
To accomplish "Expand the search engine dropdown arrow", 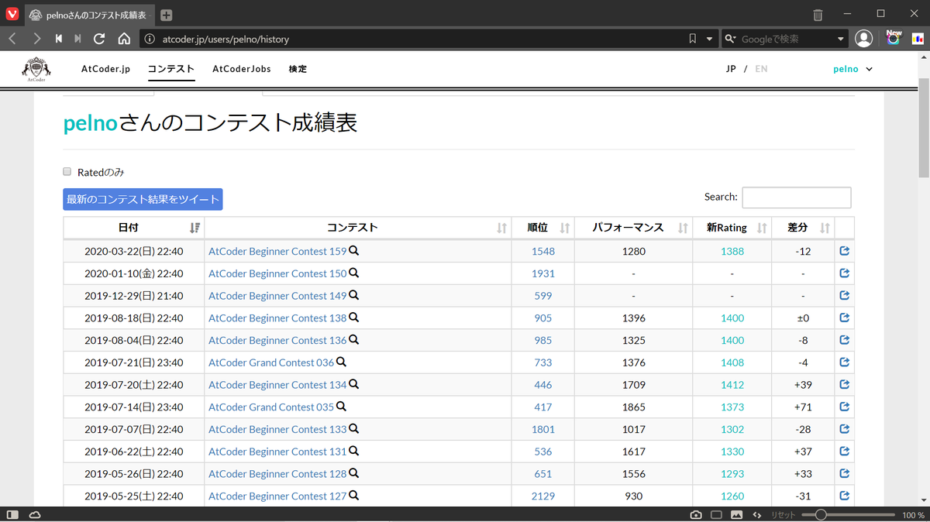I will coord(842,39).
